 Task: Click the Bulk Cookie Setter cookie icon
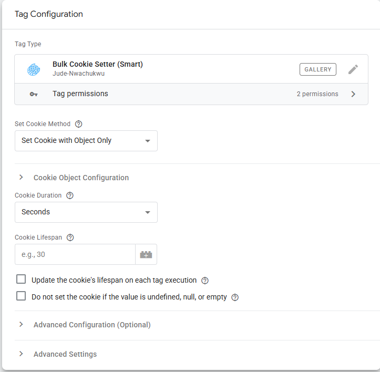tap(34, 69)
